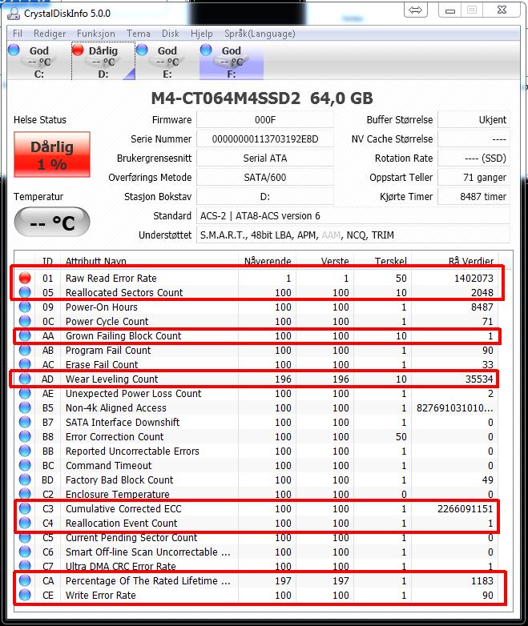Image resolution: width=528 pixels, height=626 pixels.
Task: Click status orb of Reallocation Event Count
Action: tap(25, 523)
